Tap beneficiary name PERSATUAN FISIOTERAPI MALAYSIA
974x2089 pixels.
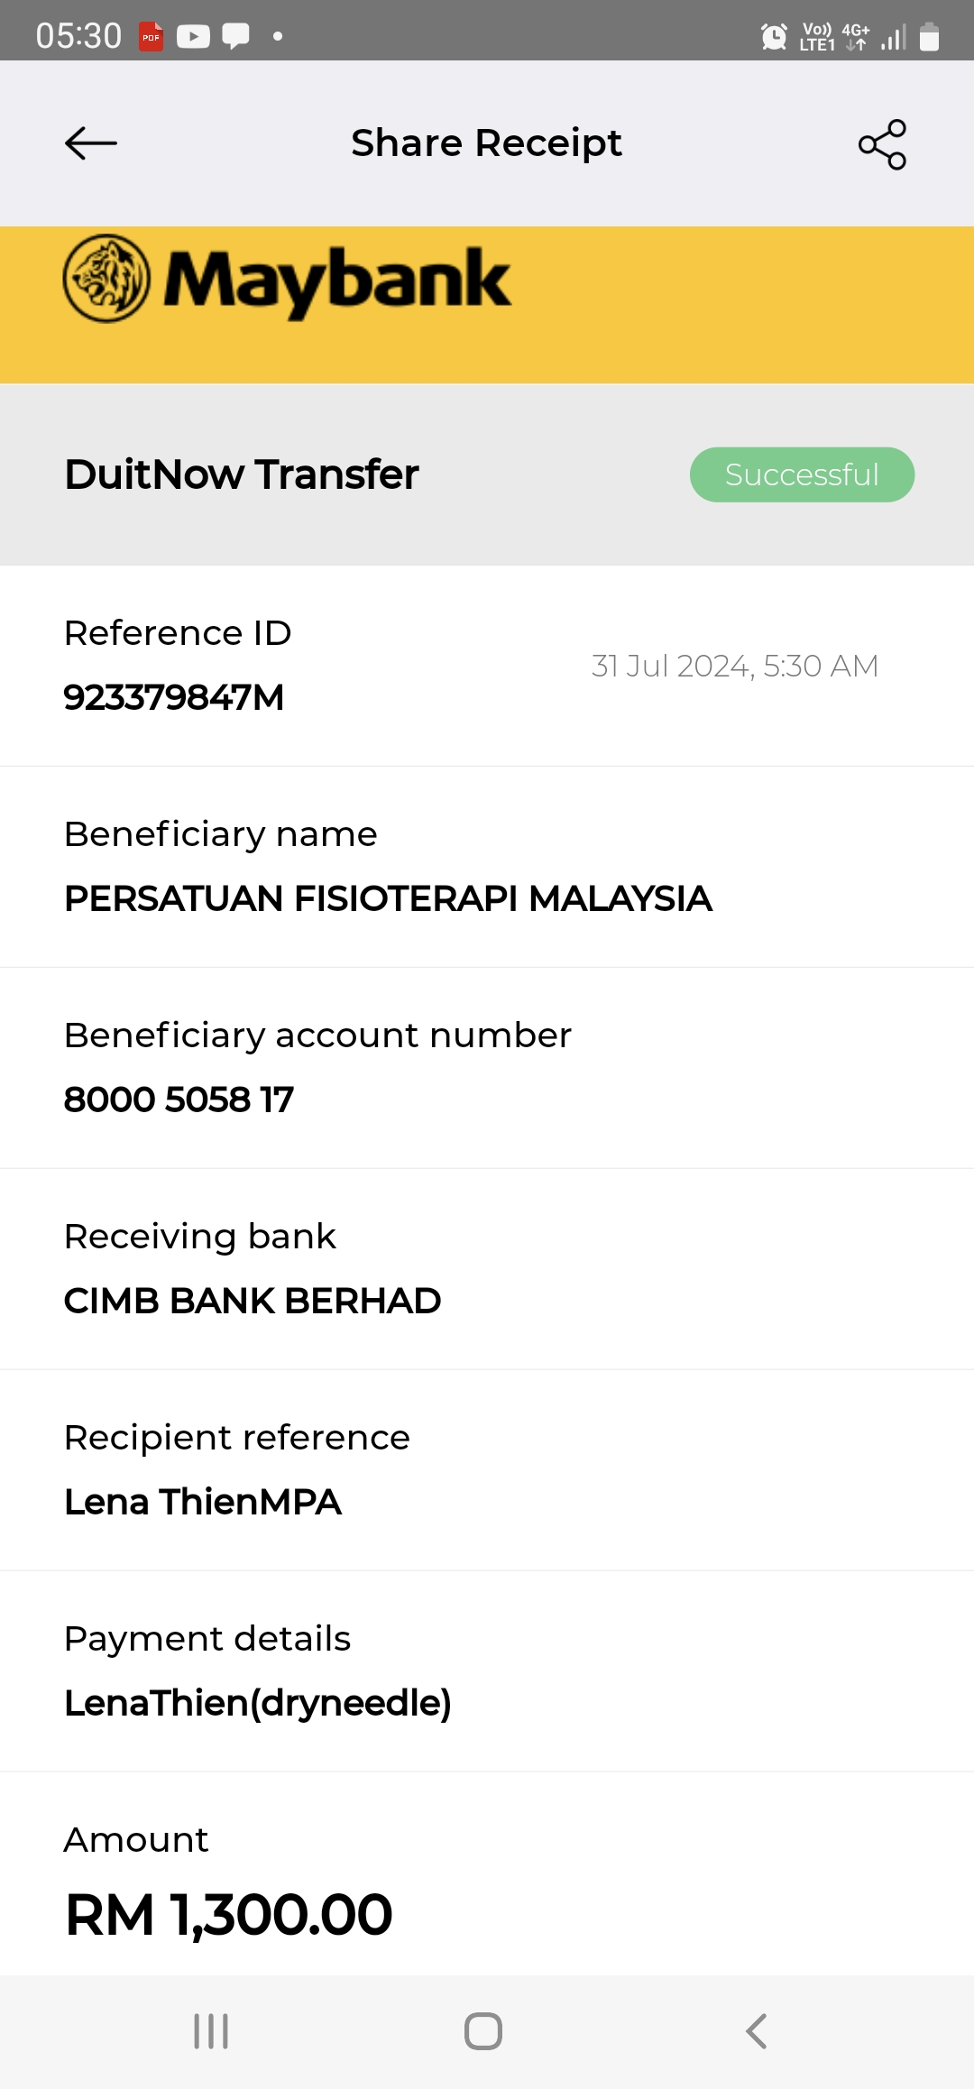[388, 898]
